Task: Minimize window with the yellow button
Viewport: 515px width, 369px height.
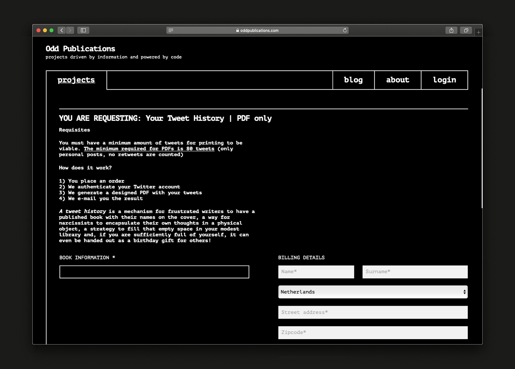Action: click(x=45, y=30)
